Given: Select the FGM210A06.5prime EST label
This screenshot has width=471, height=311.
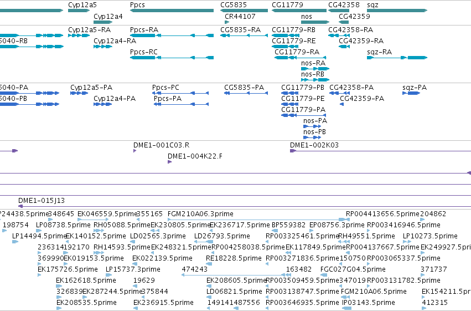Looking at the screenshot, I should (374, 292).
